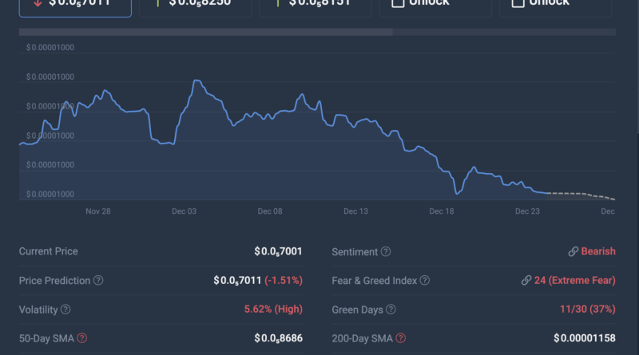Click the chart line peak near Dec 03

click(195, 81)
